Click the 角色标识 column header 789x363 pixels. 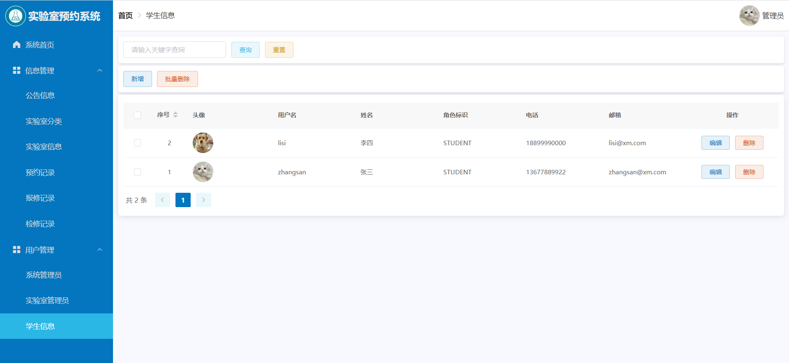pyautogui.click(x=456, y=115)
